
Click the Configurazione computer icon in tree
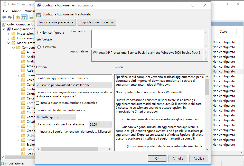pos(9,29)
